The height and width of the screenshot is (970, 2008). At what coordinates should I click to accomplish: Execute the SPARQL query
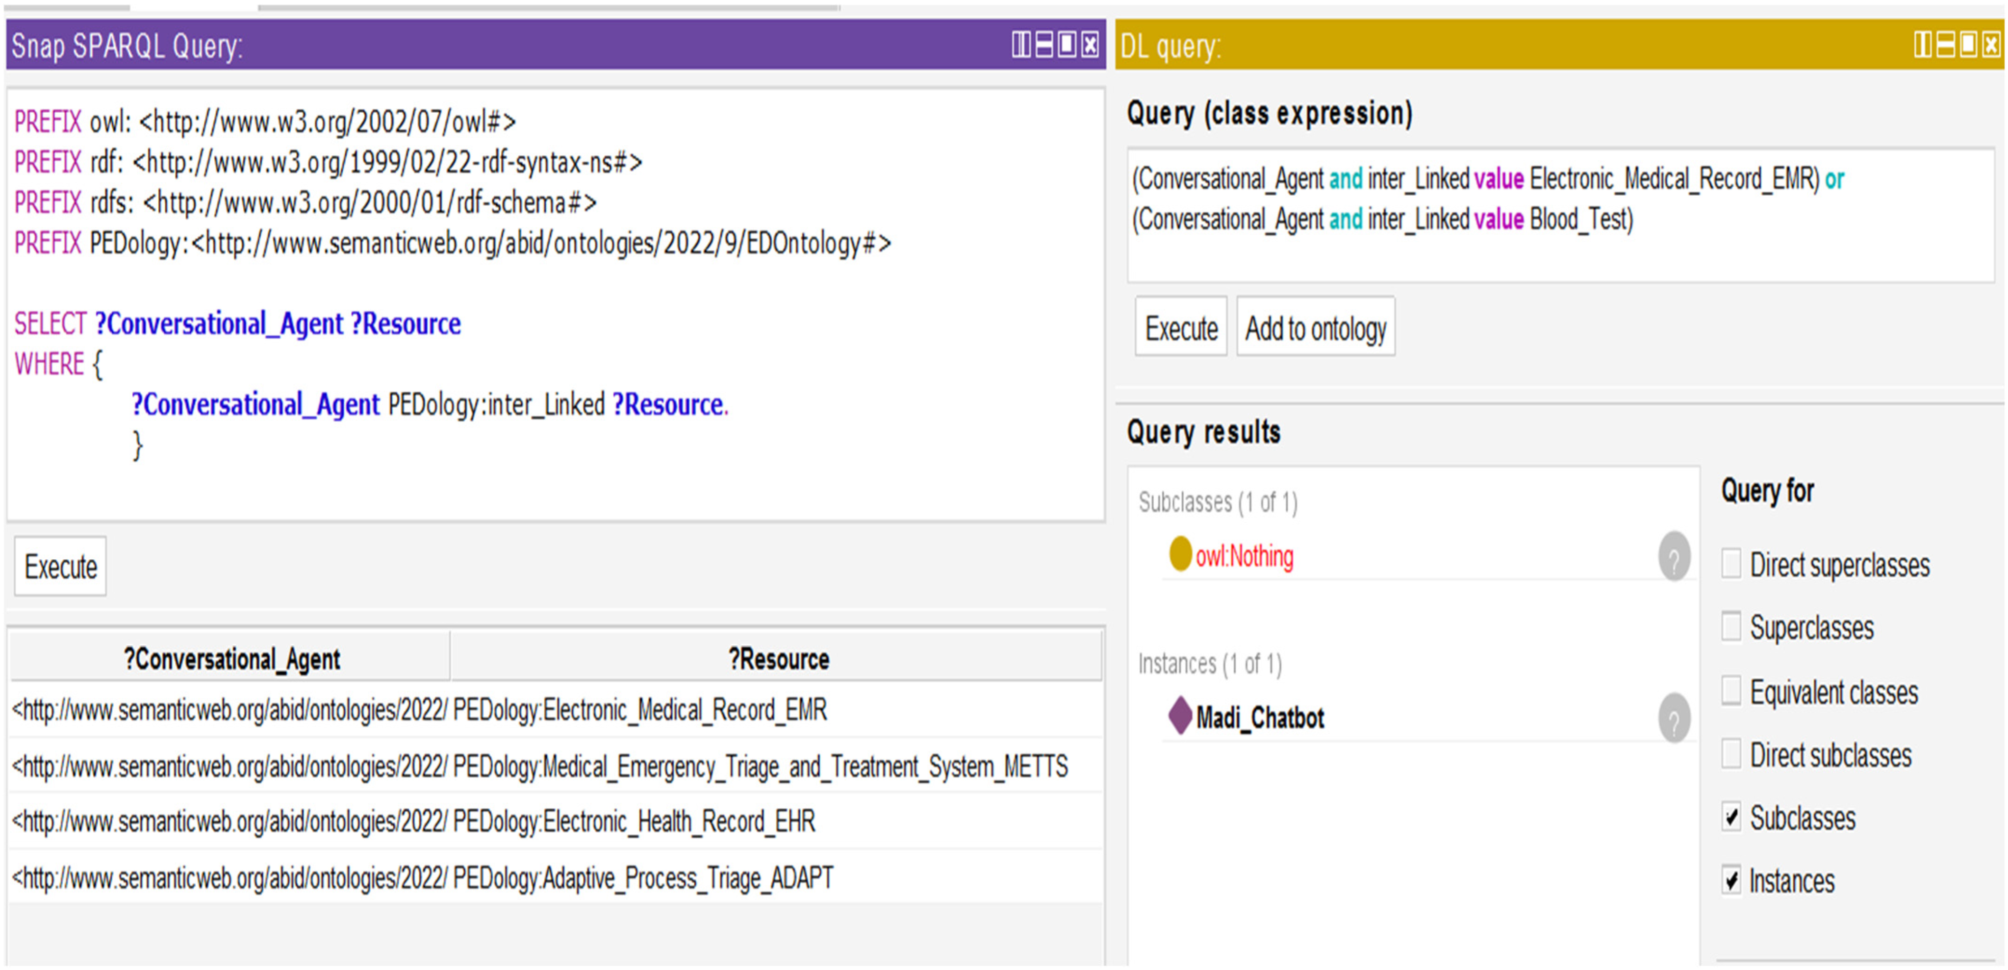coord(60,567)
